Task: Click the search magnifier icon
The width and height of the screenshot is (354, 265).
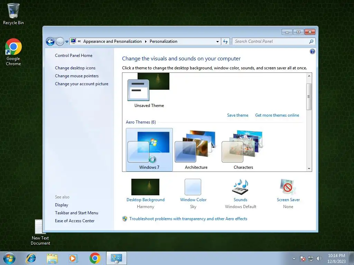Action: click(x=311, y=41)
